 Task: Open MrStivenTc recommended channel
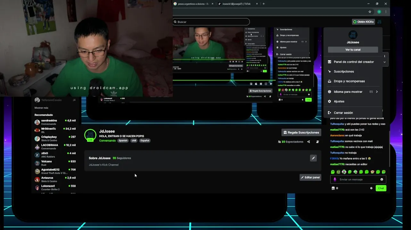pyautogui.click(x=55, y=130)
